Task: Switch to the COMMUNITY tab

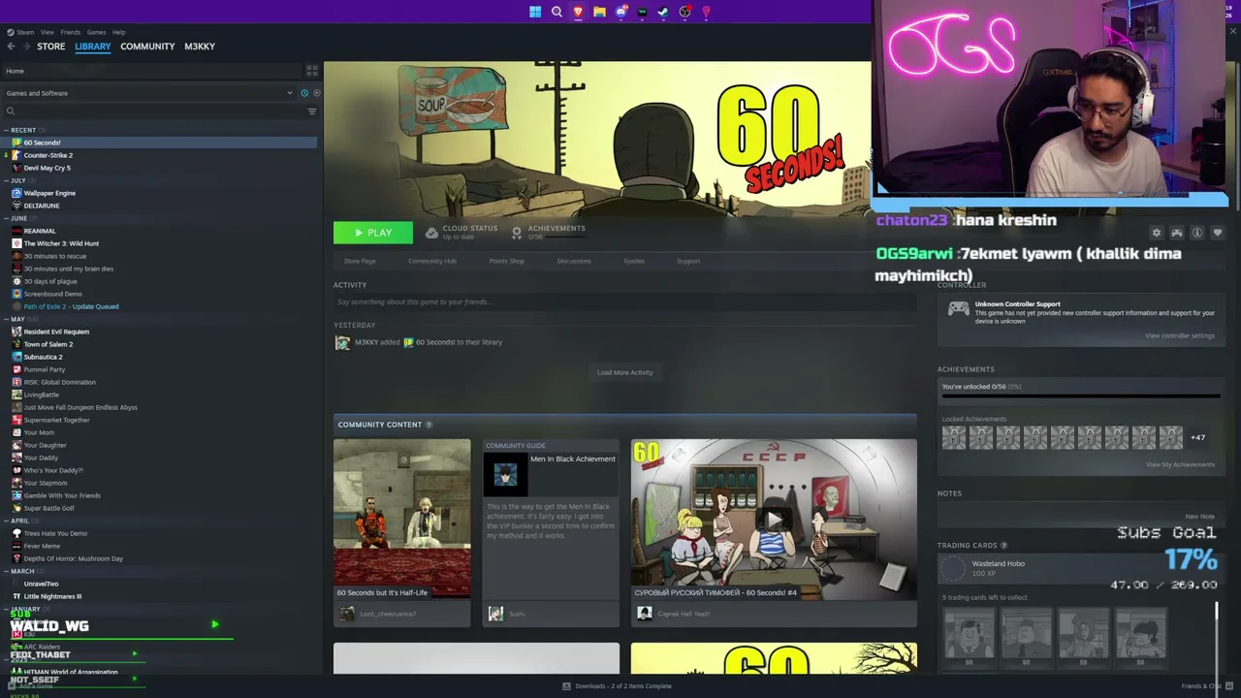Action: [147, 47]
